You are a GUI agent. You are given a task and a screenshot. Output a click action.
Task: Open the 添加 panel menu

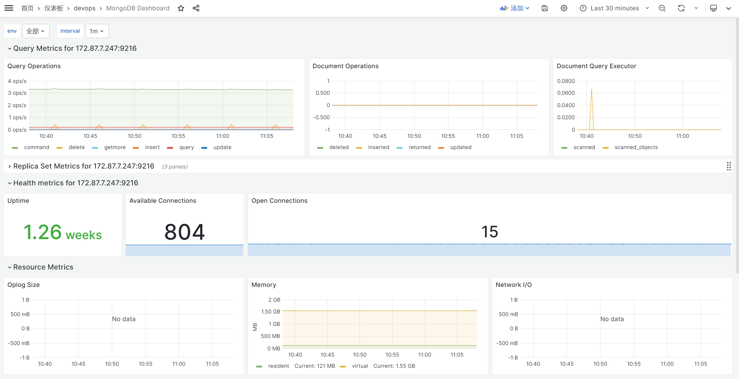tap(515, 8)
